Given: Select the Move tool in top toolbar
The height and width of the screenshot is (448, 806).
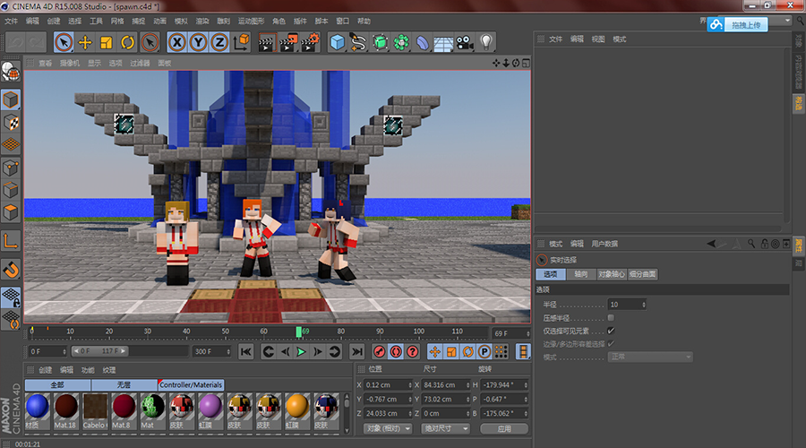Looking at the screenshot, I should 86,42.
